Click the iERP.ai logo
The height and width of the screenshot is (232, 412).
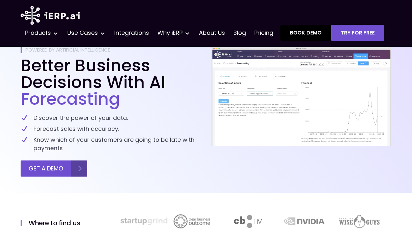pos(50,15)
